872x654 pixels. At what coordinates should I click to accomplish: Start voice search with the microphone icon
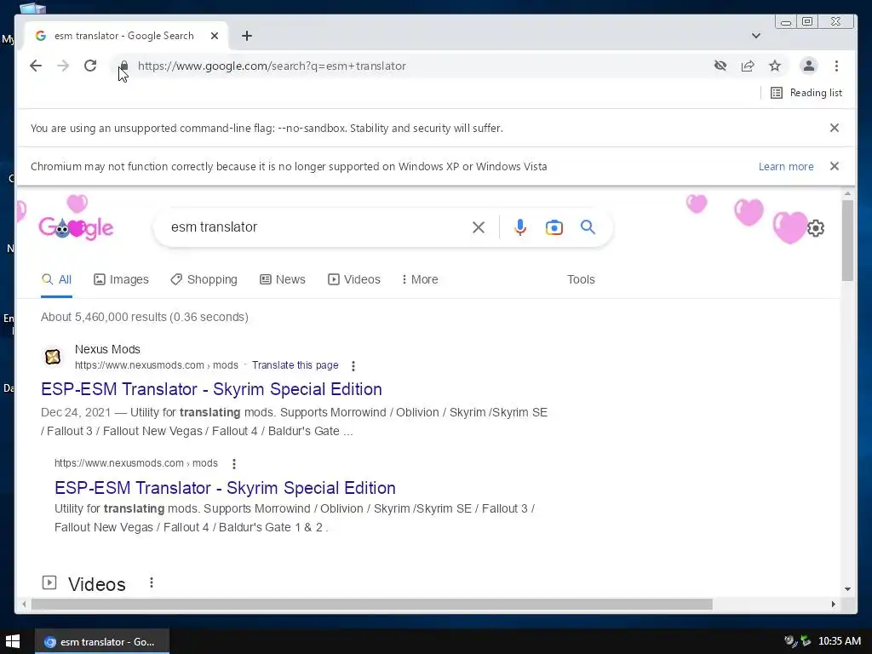[x=520, y=227]
